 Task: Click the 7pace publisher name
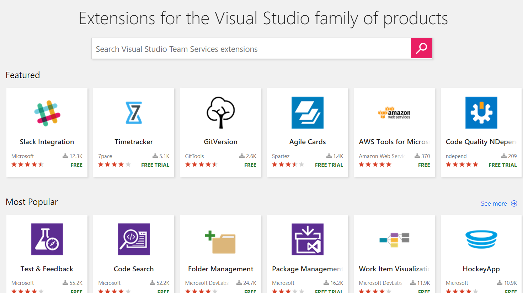pyautogui.click(x=105, y=156)
